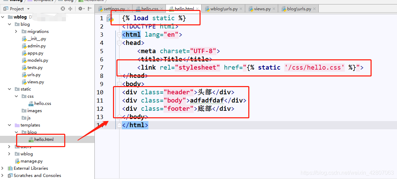Click the locate-current-file crosshair icon

click(x=63, y=9)
